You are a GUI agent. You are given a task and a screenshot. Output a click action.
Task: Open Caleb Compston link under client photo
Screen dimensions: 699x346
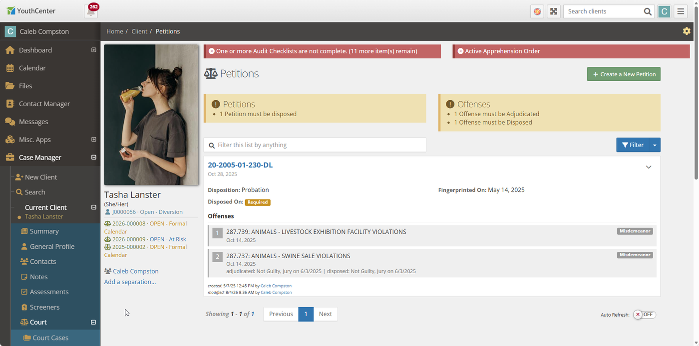pyautogui.click(x=136, y=271)
